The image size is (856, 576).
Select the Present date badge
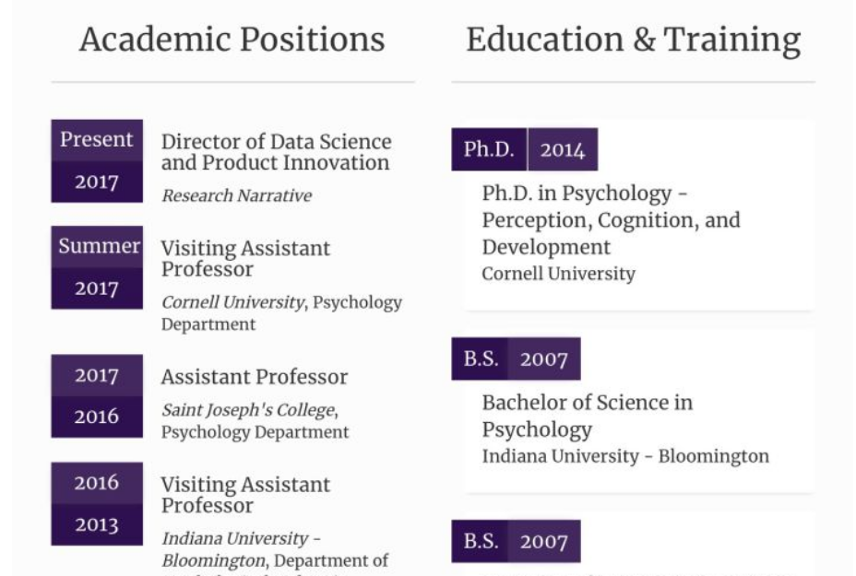(97, 140)
